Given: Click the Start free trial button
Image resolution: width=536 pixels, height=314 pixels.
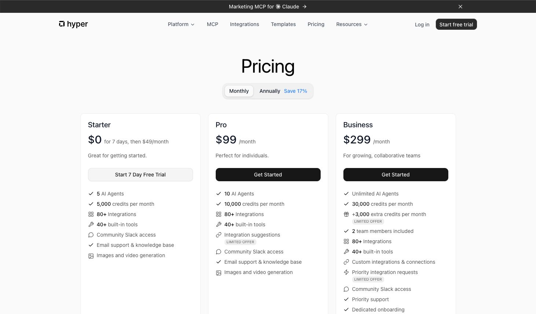Looking at the screenshot, I should tap(456, 24).
